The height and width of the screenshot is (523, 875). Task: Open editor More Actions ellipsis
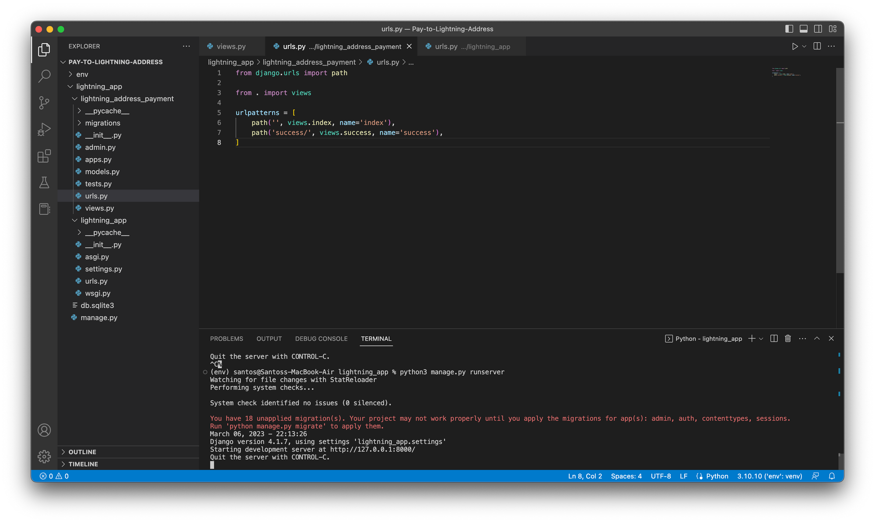[831, 46]
